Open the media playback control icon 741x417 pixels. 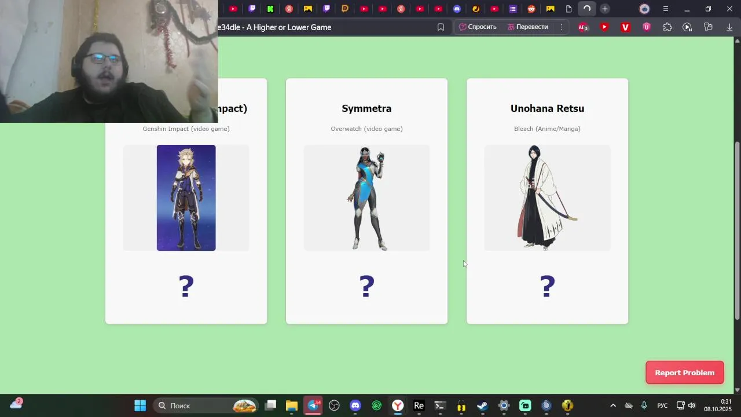[x=687, y=27]
